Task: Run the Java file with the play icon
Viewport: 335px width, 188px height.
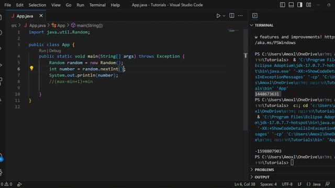Action: [x=218, y=16]
